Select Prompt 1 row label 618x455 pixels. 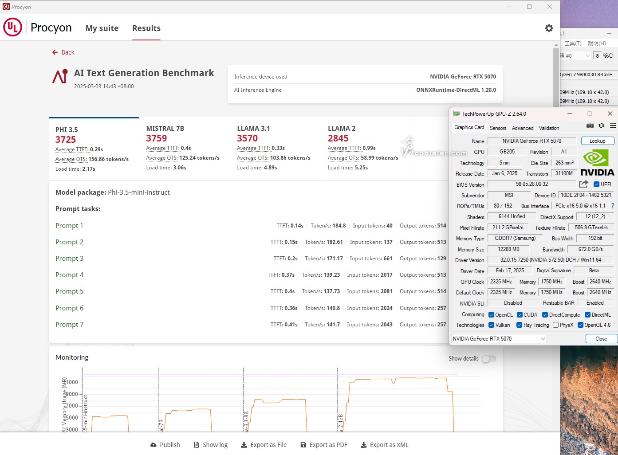click(69, 226)
